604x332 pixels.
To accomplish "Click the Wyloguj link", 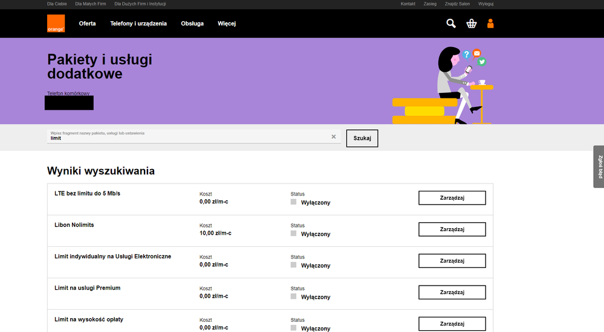I will 485,4.
